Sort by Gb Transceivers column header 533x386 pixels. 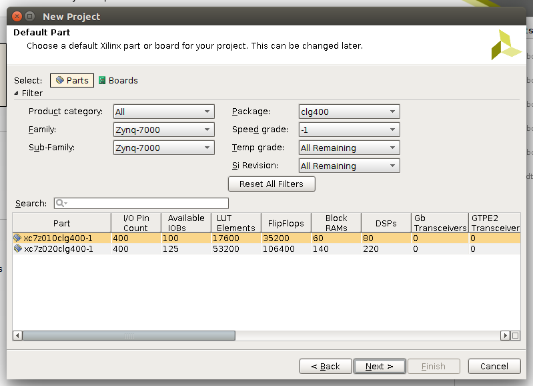440,223
